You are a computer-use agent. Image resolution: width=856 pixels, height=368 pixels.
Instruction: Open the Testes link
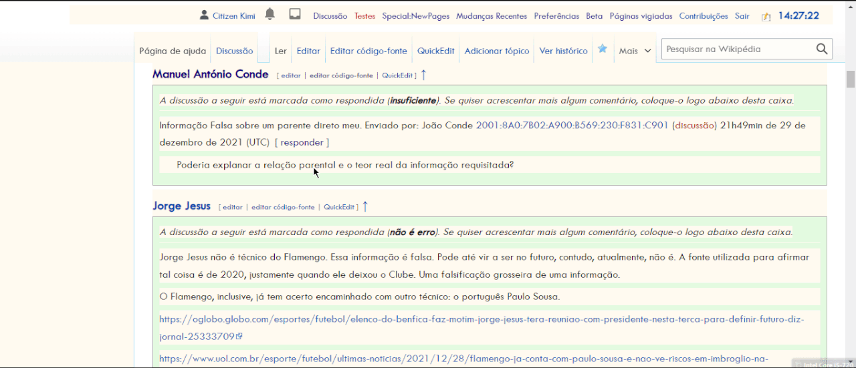click(x=364, y=16)
